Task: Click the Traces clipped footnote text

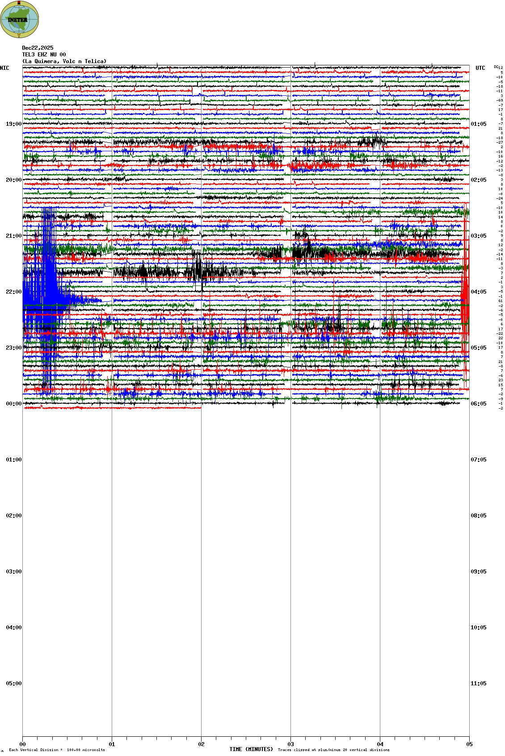Action: pos(333,750)
